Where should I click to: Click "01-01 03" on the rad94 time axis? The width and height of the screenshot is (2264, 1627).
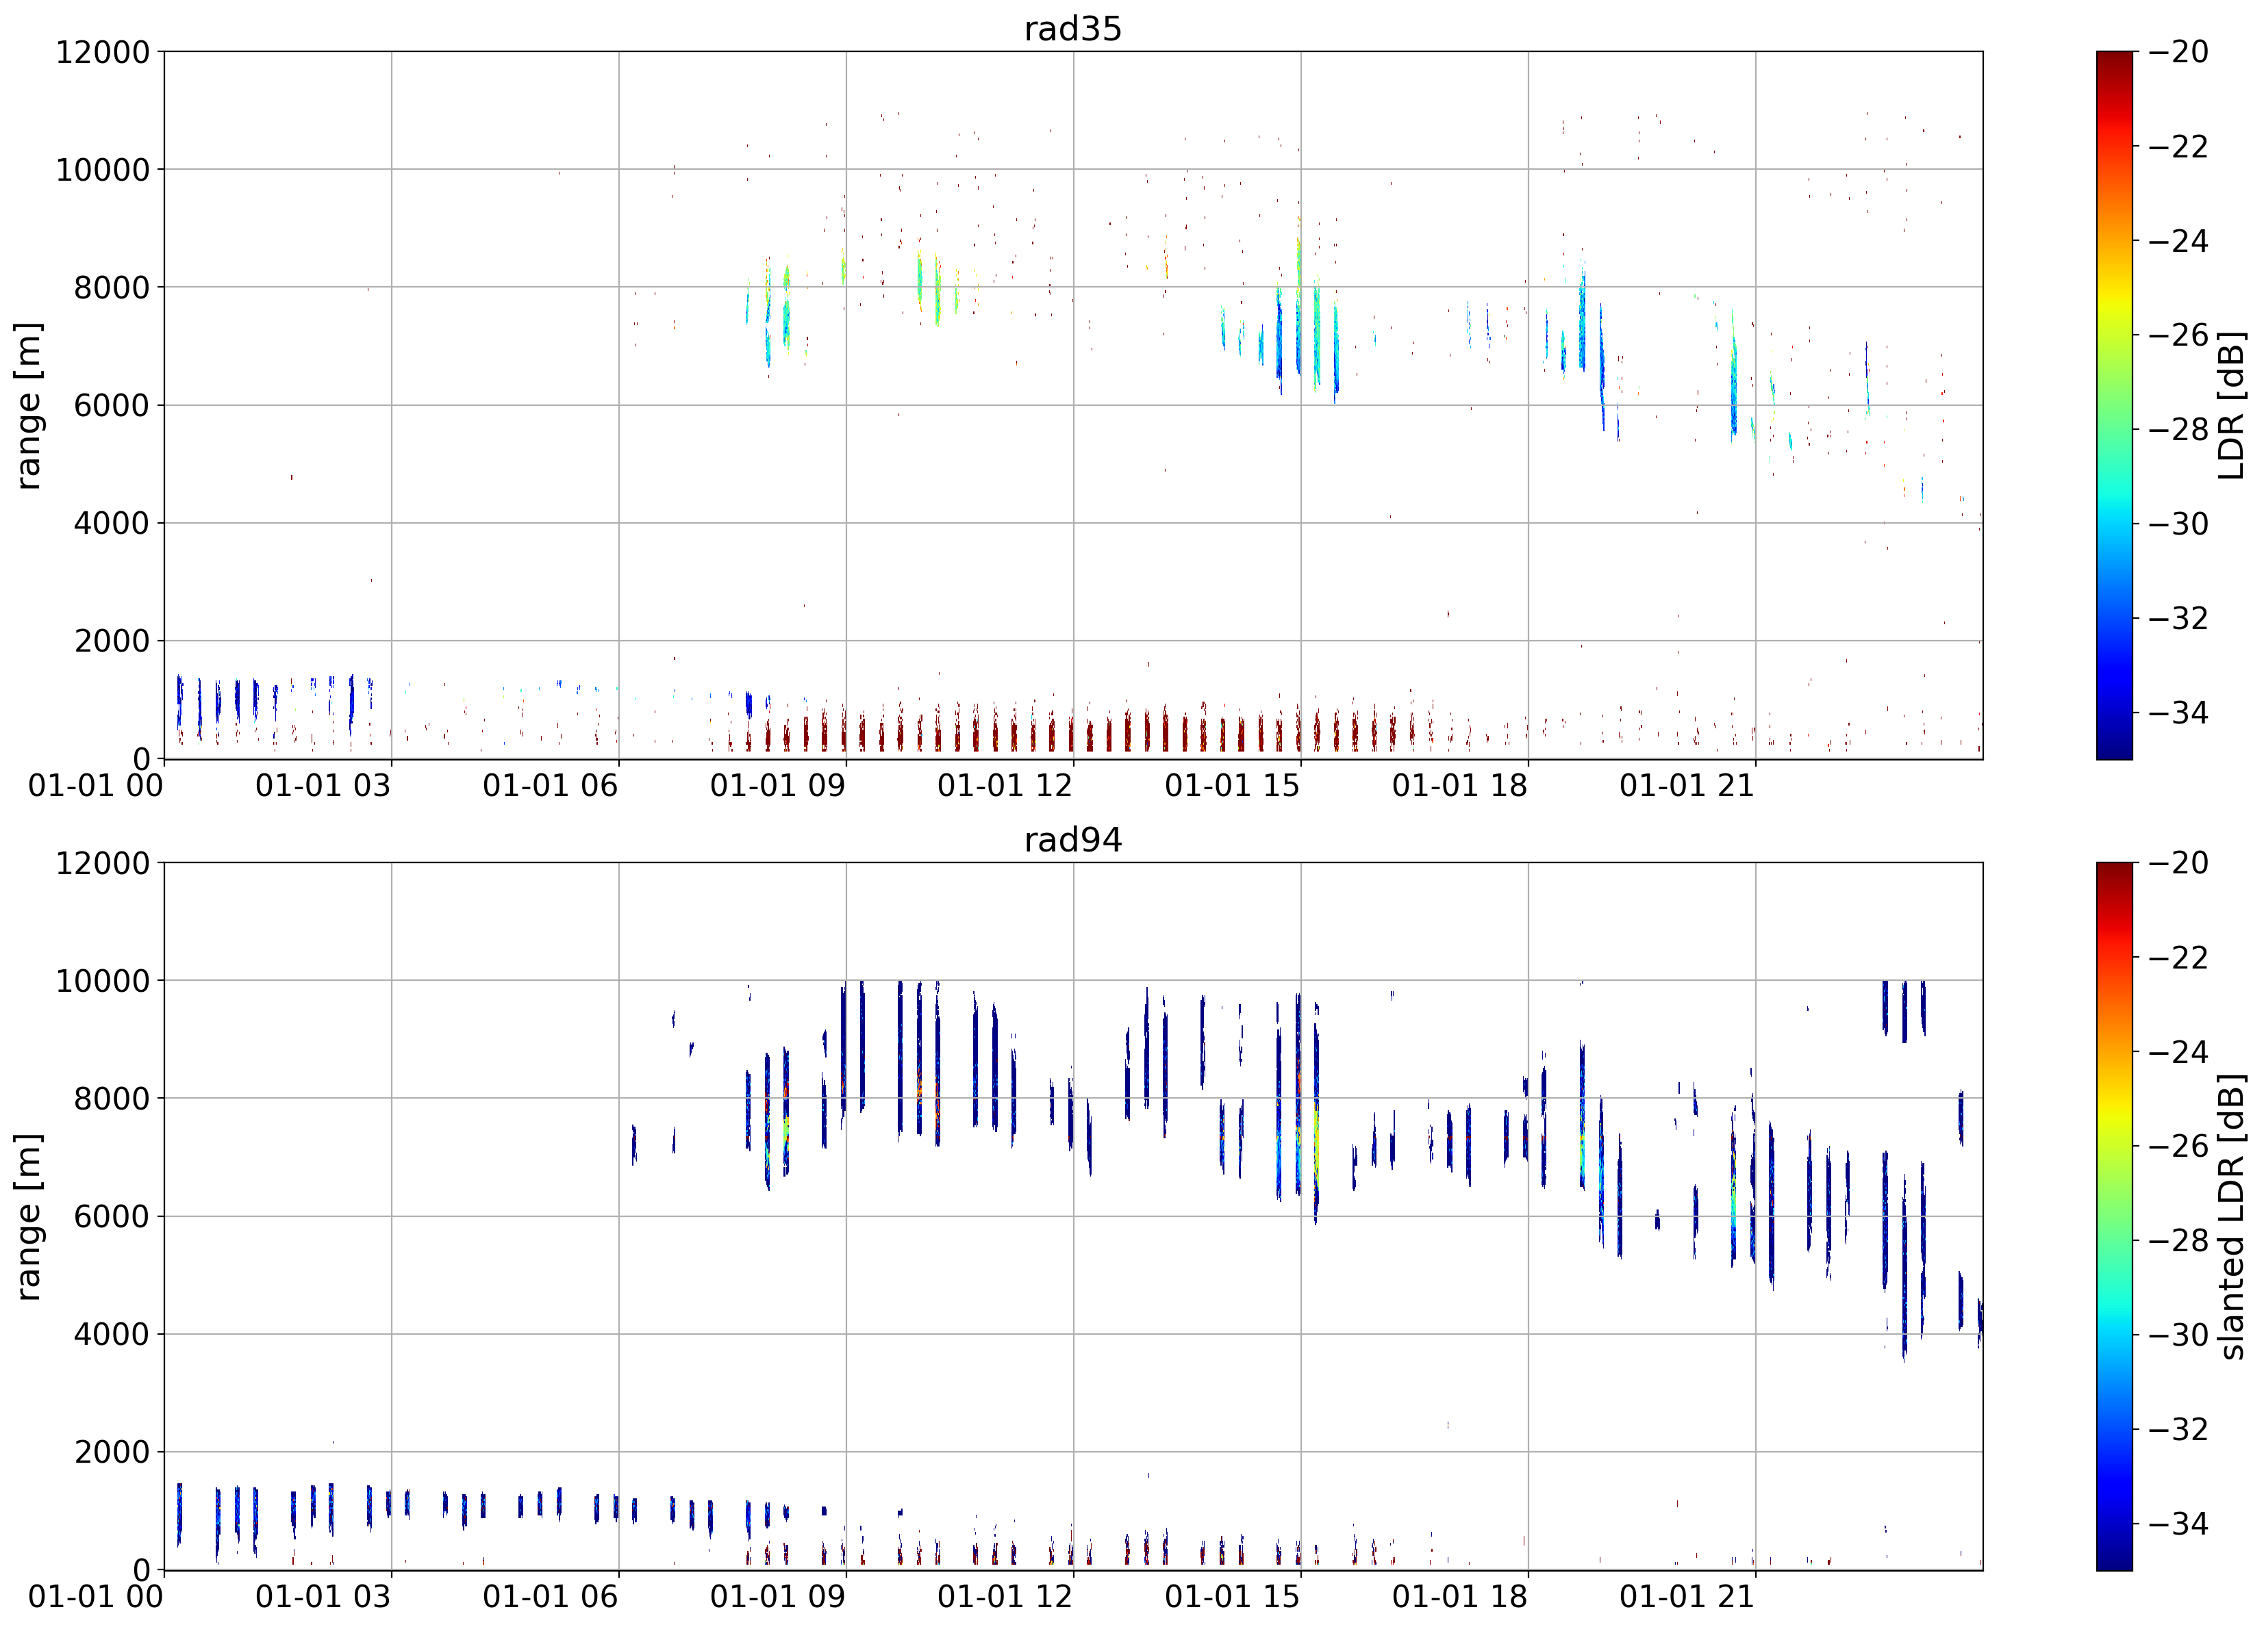[323, 1597]
